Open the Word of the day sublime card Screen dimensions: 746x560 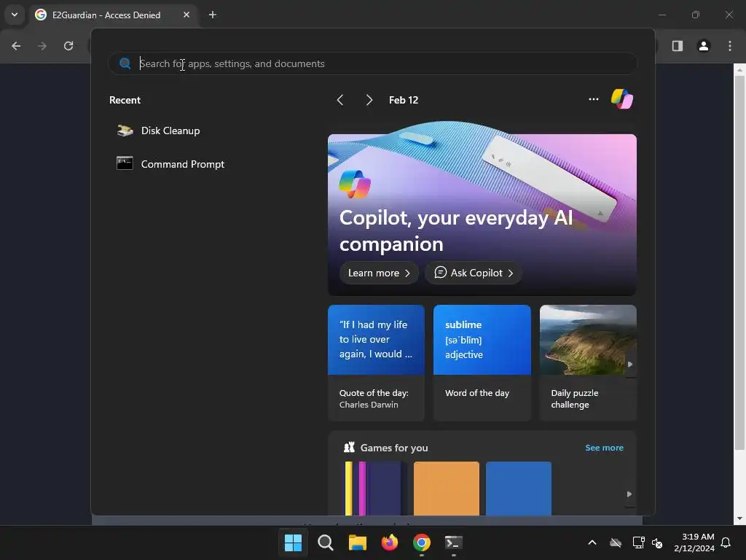click(482, 363)
